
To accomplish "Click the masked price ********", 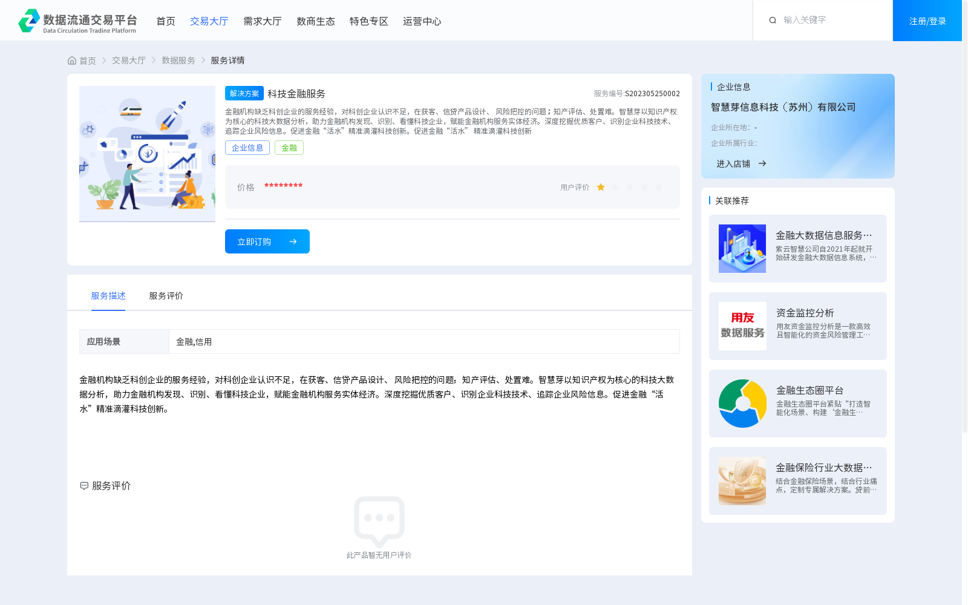I will point(283,186).
